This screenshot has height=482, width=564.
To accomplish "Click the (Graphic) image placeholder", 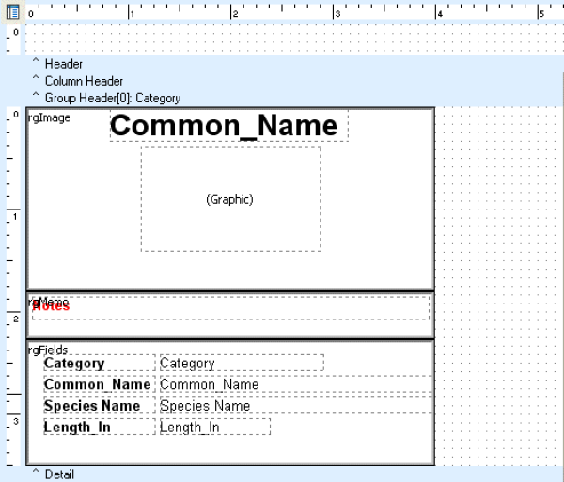I will [x=230, y=199].
